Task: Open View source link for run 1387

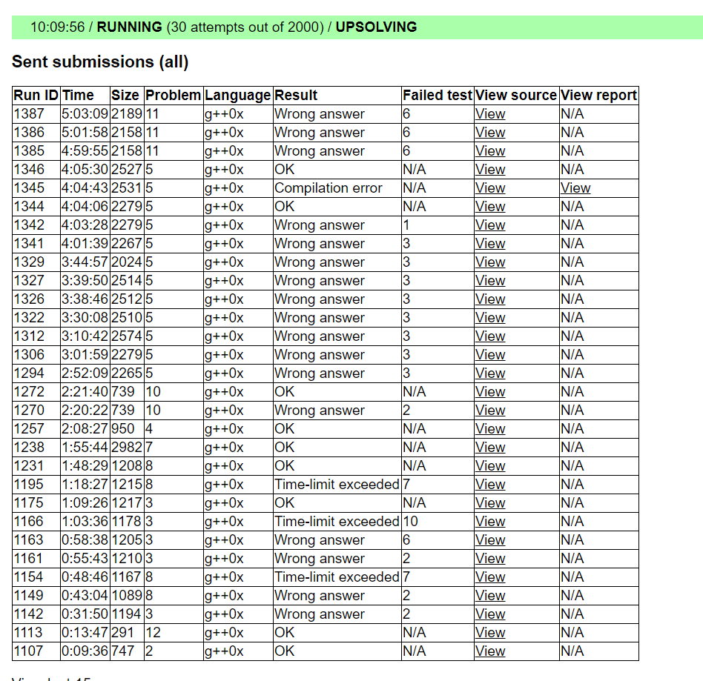Action: click(490, 114)
